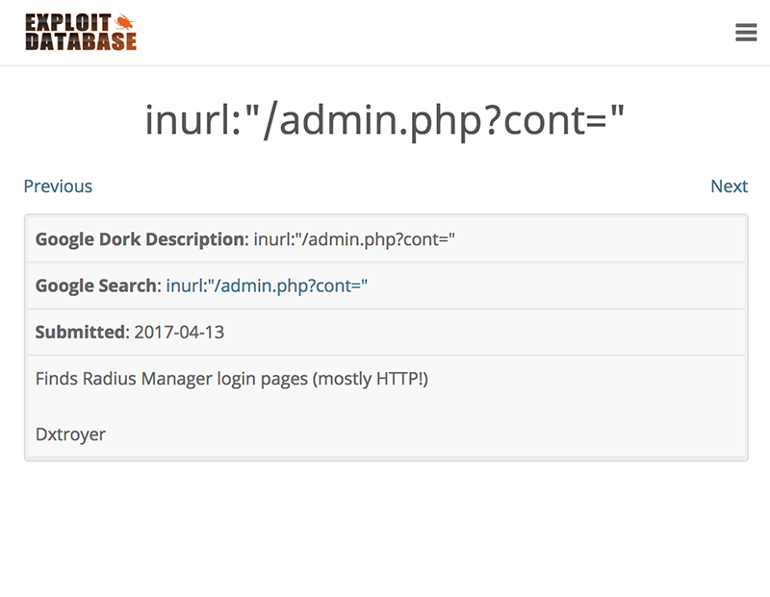Go to the Previous dork entry

[58, 186]
